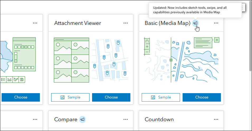Open the Attachment Viewer card's three-dot menu
This screenshot has width=252, height=131.
tap(126, 23)
